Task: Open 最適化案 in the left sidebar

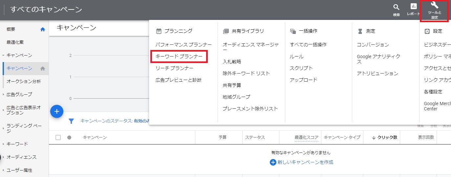Action: (15, 42)
